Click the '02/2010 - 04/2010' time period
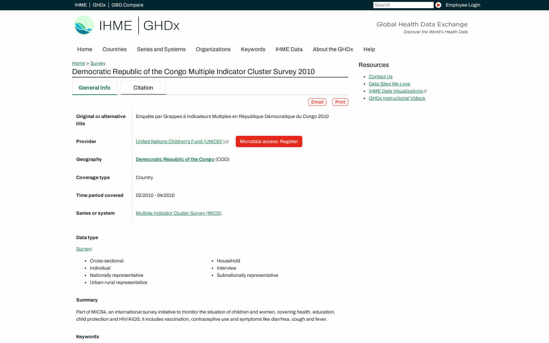Image resolution: width=549 pixels, height=343 pixels. (x=155, y=195)
